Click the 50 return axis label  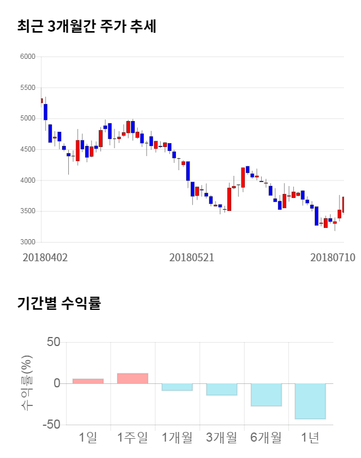pyautogui.click(x=53, y=343)
